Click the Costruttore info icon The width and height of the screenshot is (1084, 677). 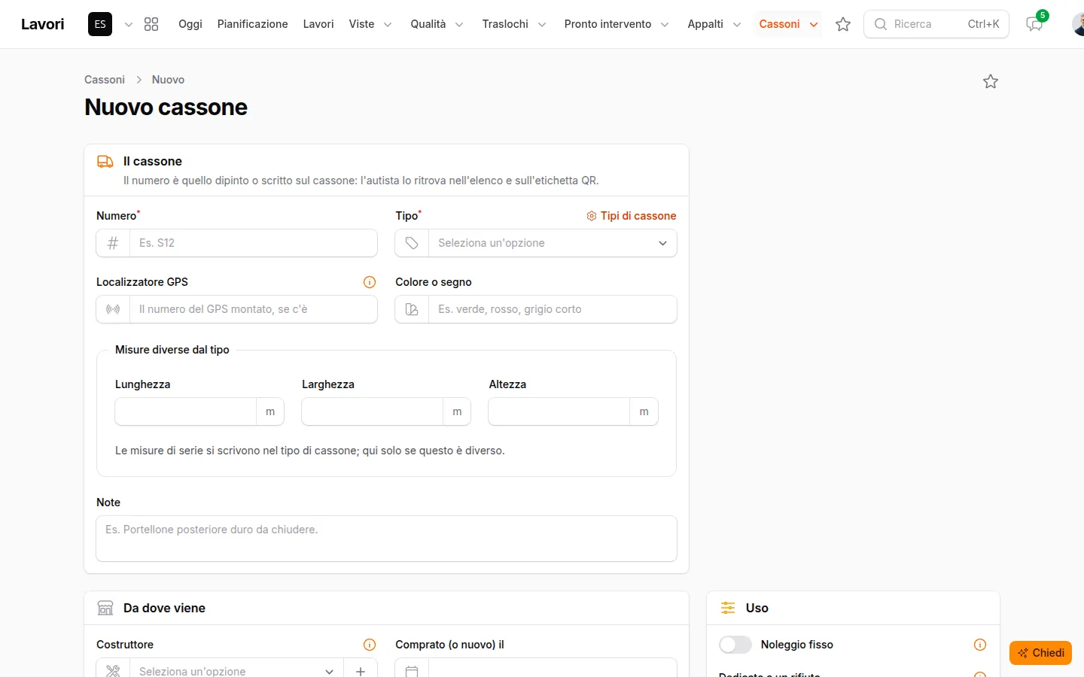(x=370, y=645)
